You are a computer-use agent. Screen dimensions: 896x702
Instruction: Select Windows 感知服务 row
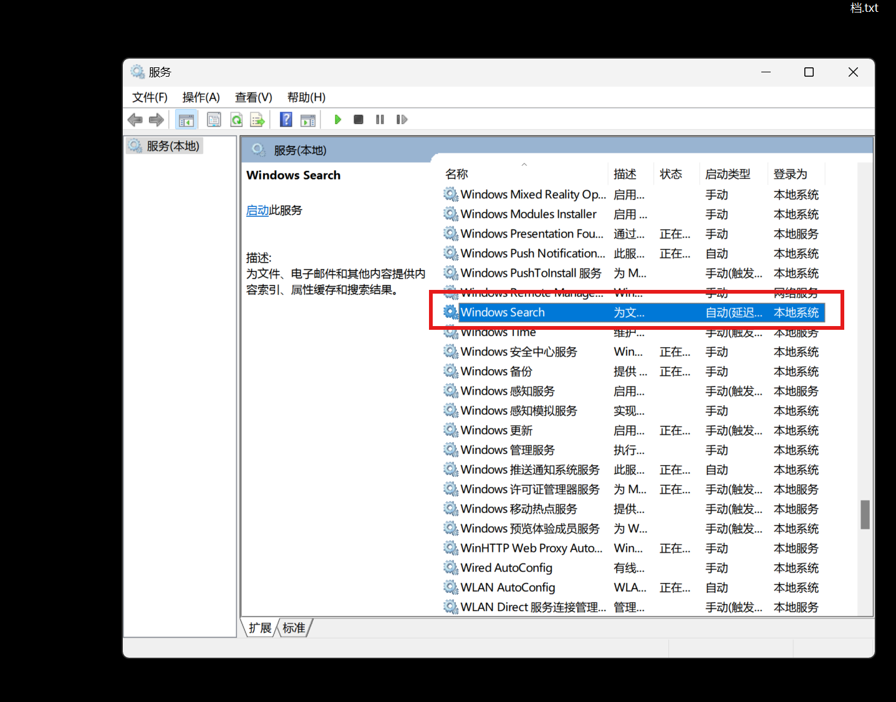point(633,391)
